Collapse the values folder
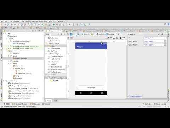This screenshot has height=128, width=170. point(8,63)
